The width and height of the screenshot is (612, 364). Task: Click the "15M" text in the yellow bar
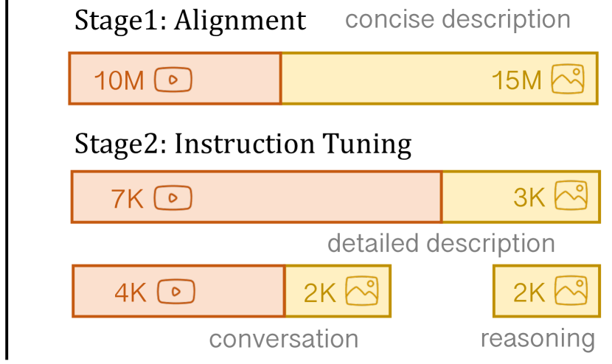517,80
